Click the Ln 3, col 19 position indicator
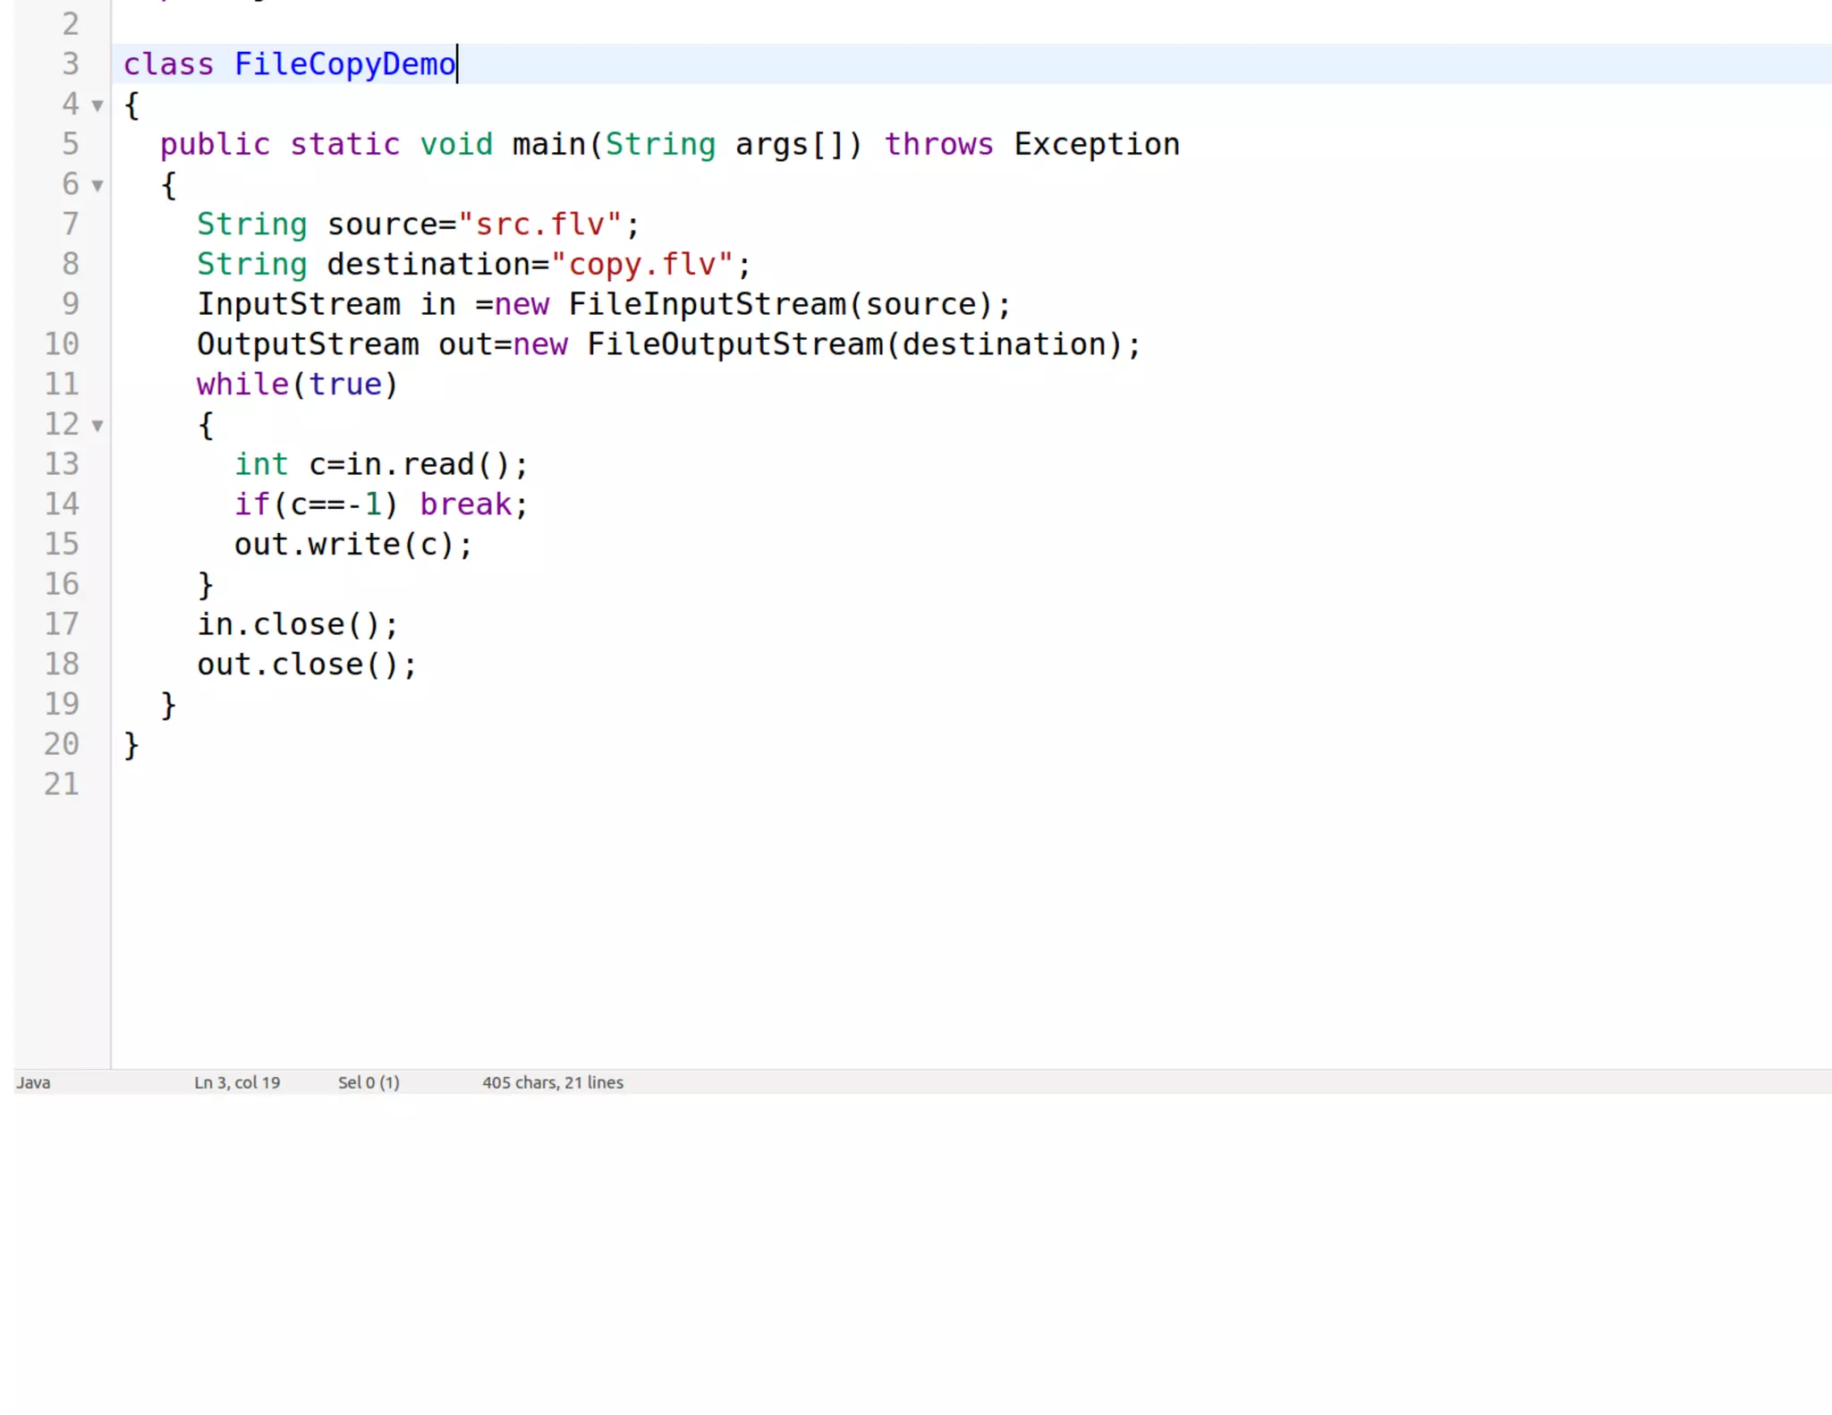 (x=237, y=1082)
